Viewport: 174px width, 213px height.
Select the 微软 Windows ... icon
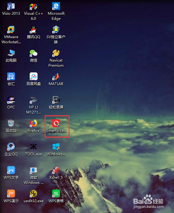34,170
